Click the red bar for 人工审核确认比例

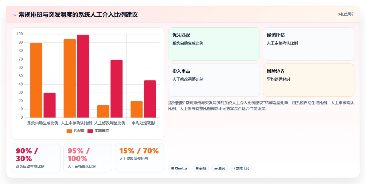click(83, 76)
